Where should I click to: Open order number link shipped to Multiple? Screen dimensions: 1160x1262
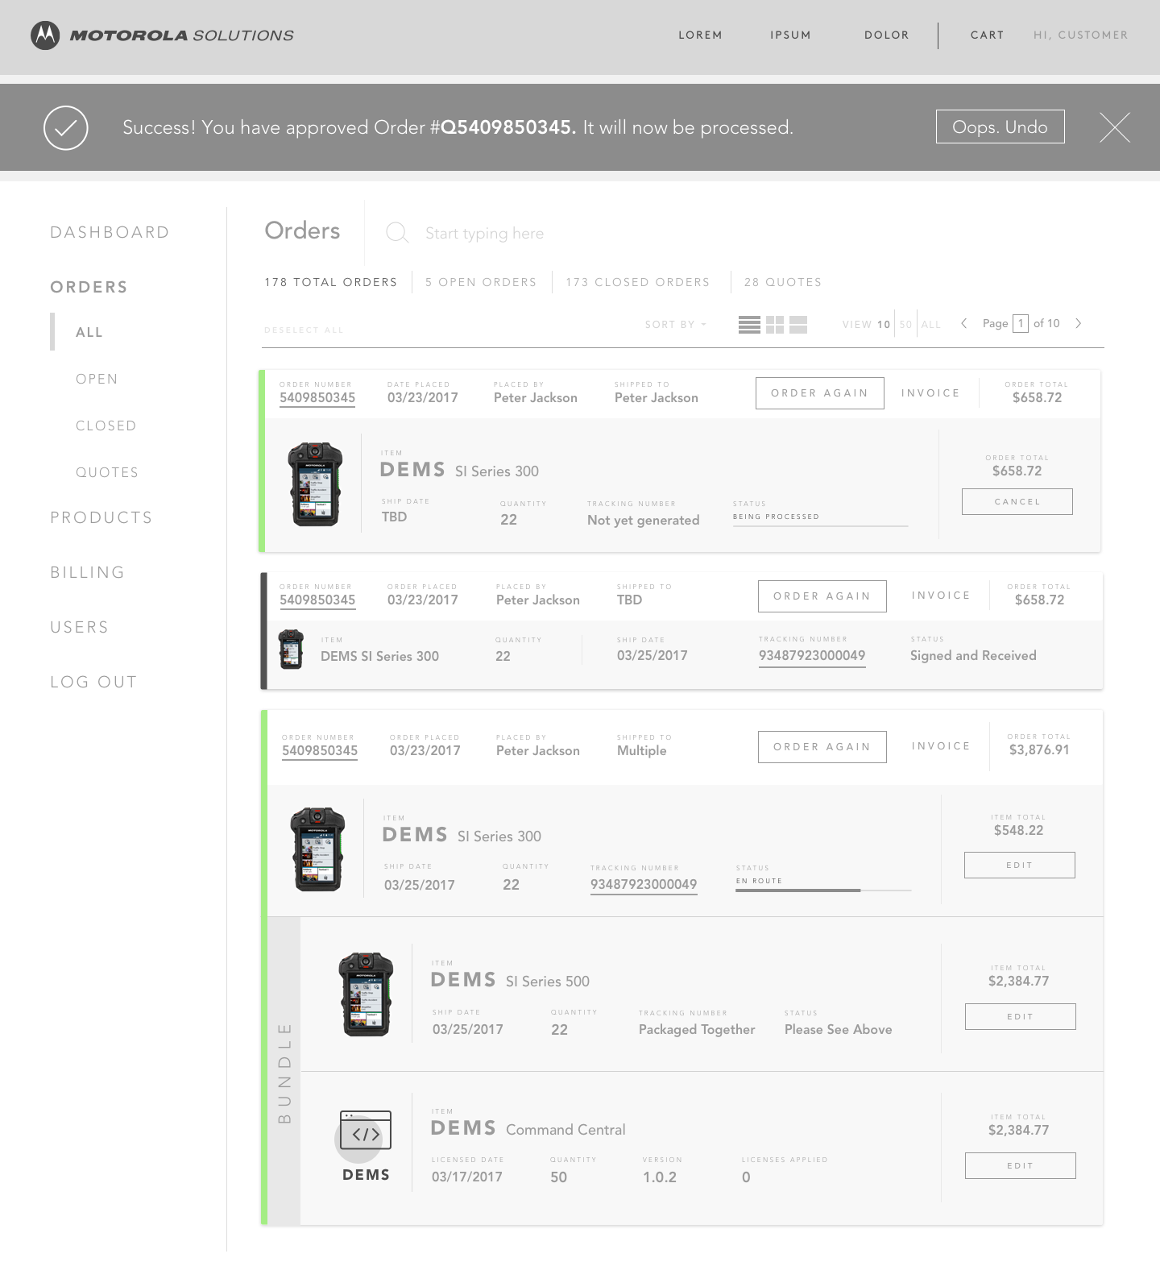tap(320, 751)
